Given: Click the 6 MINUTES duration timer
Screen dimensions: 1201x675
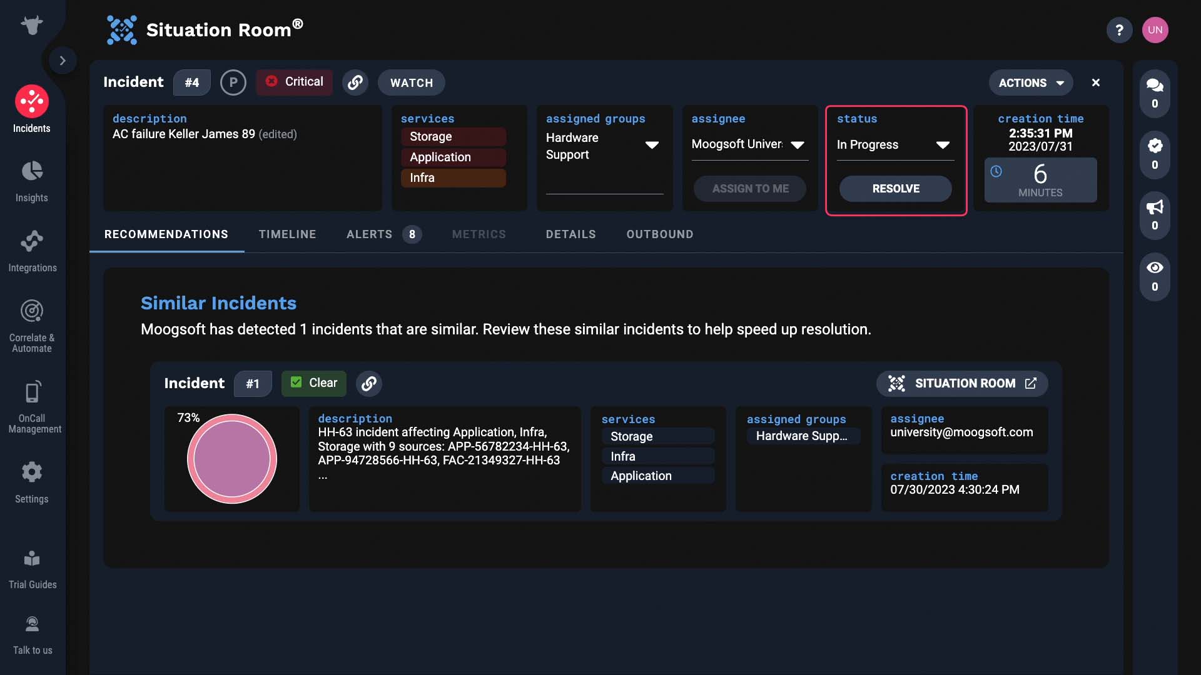Looking at the screenshot, I should [x=1040, y=180].
